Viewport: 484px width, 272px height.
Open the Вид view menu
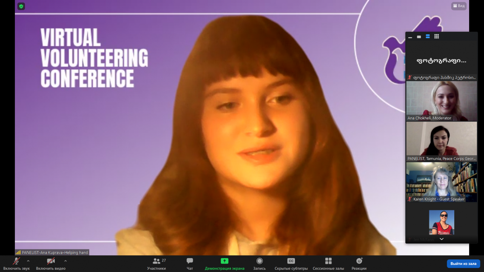[x=459, y=6]
